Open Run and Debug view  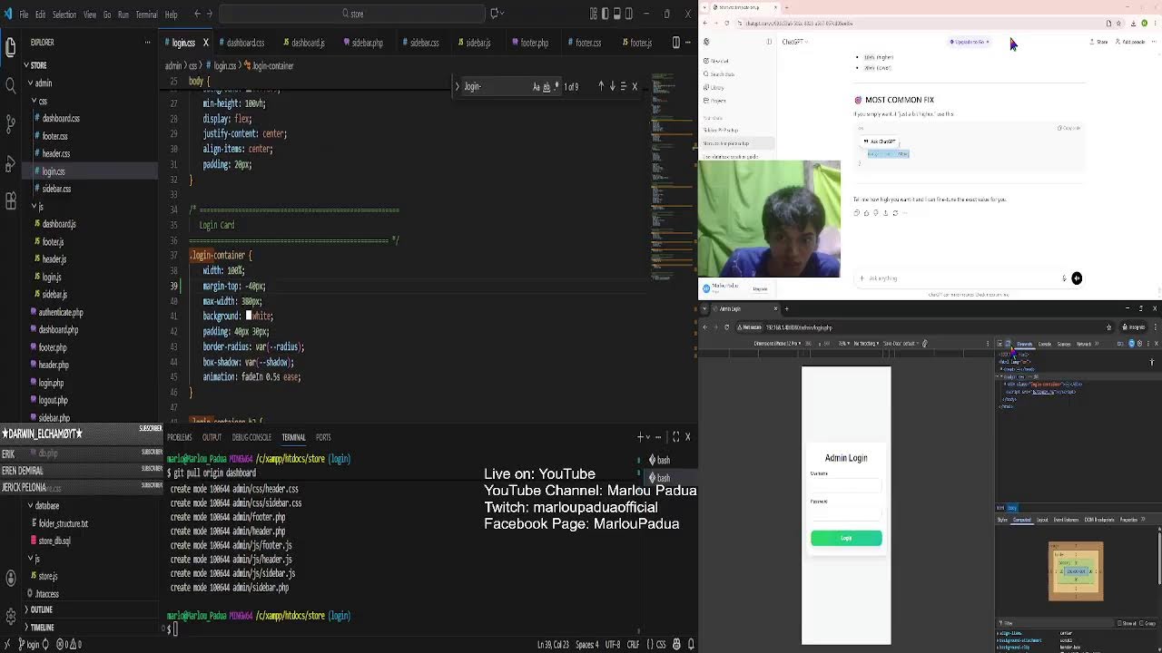pos(11,163)
